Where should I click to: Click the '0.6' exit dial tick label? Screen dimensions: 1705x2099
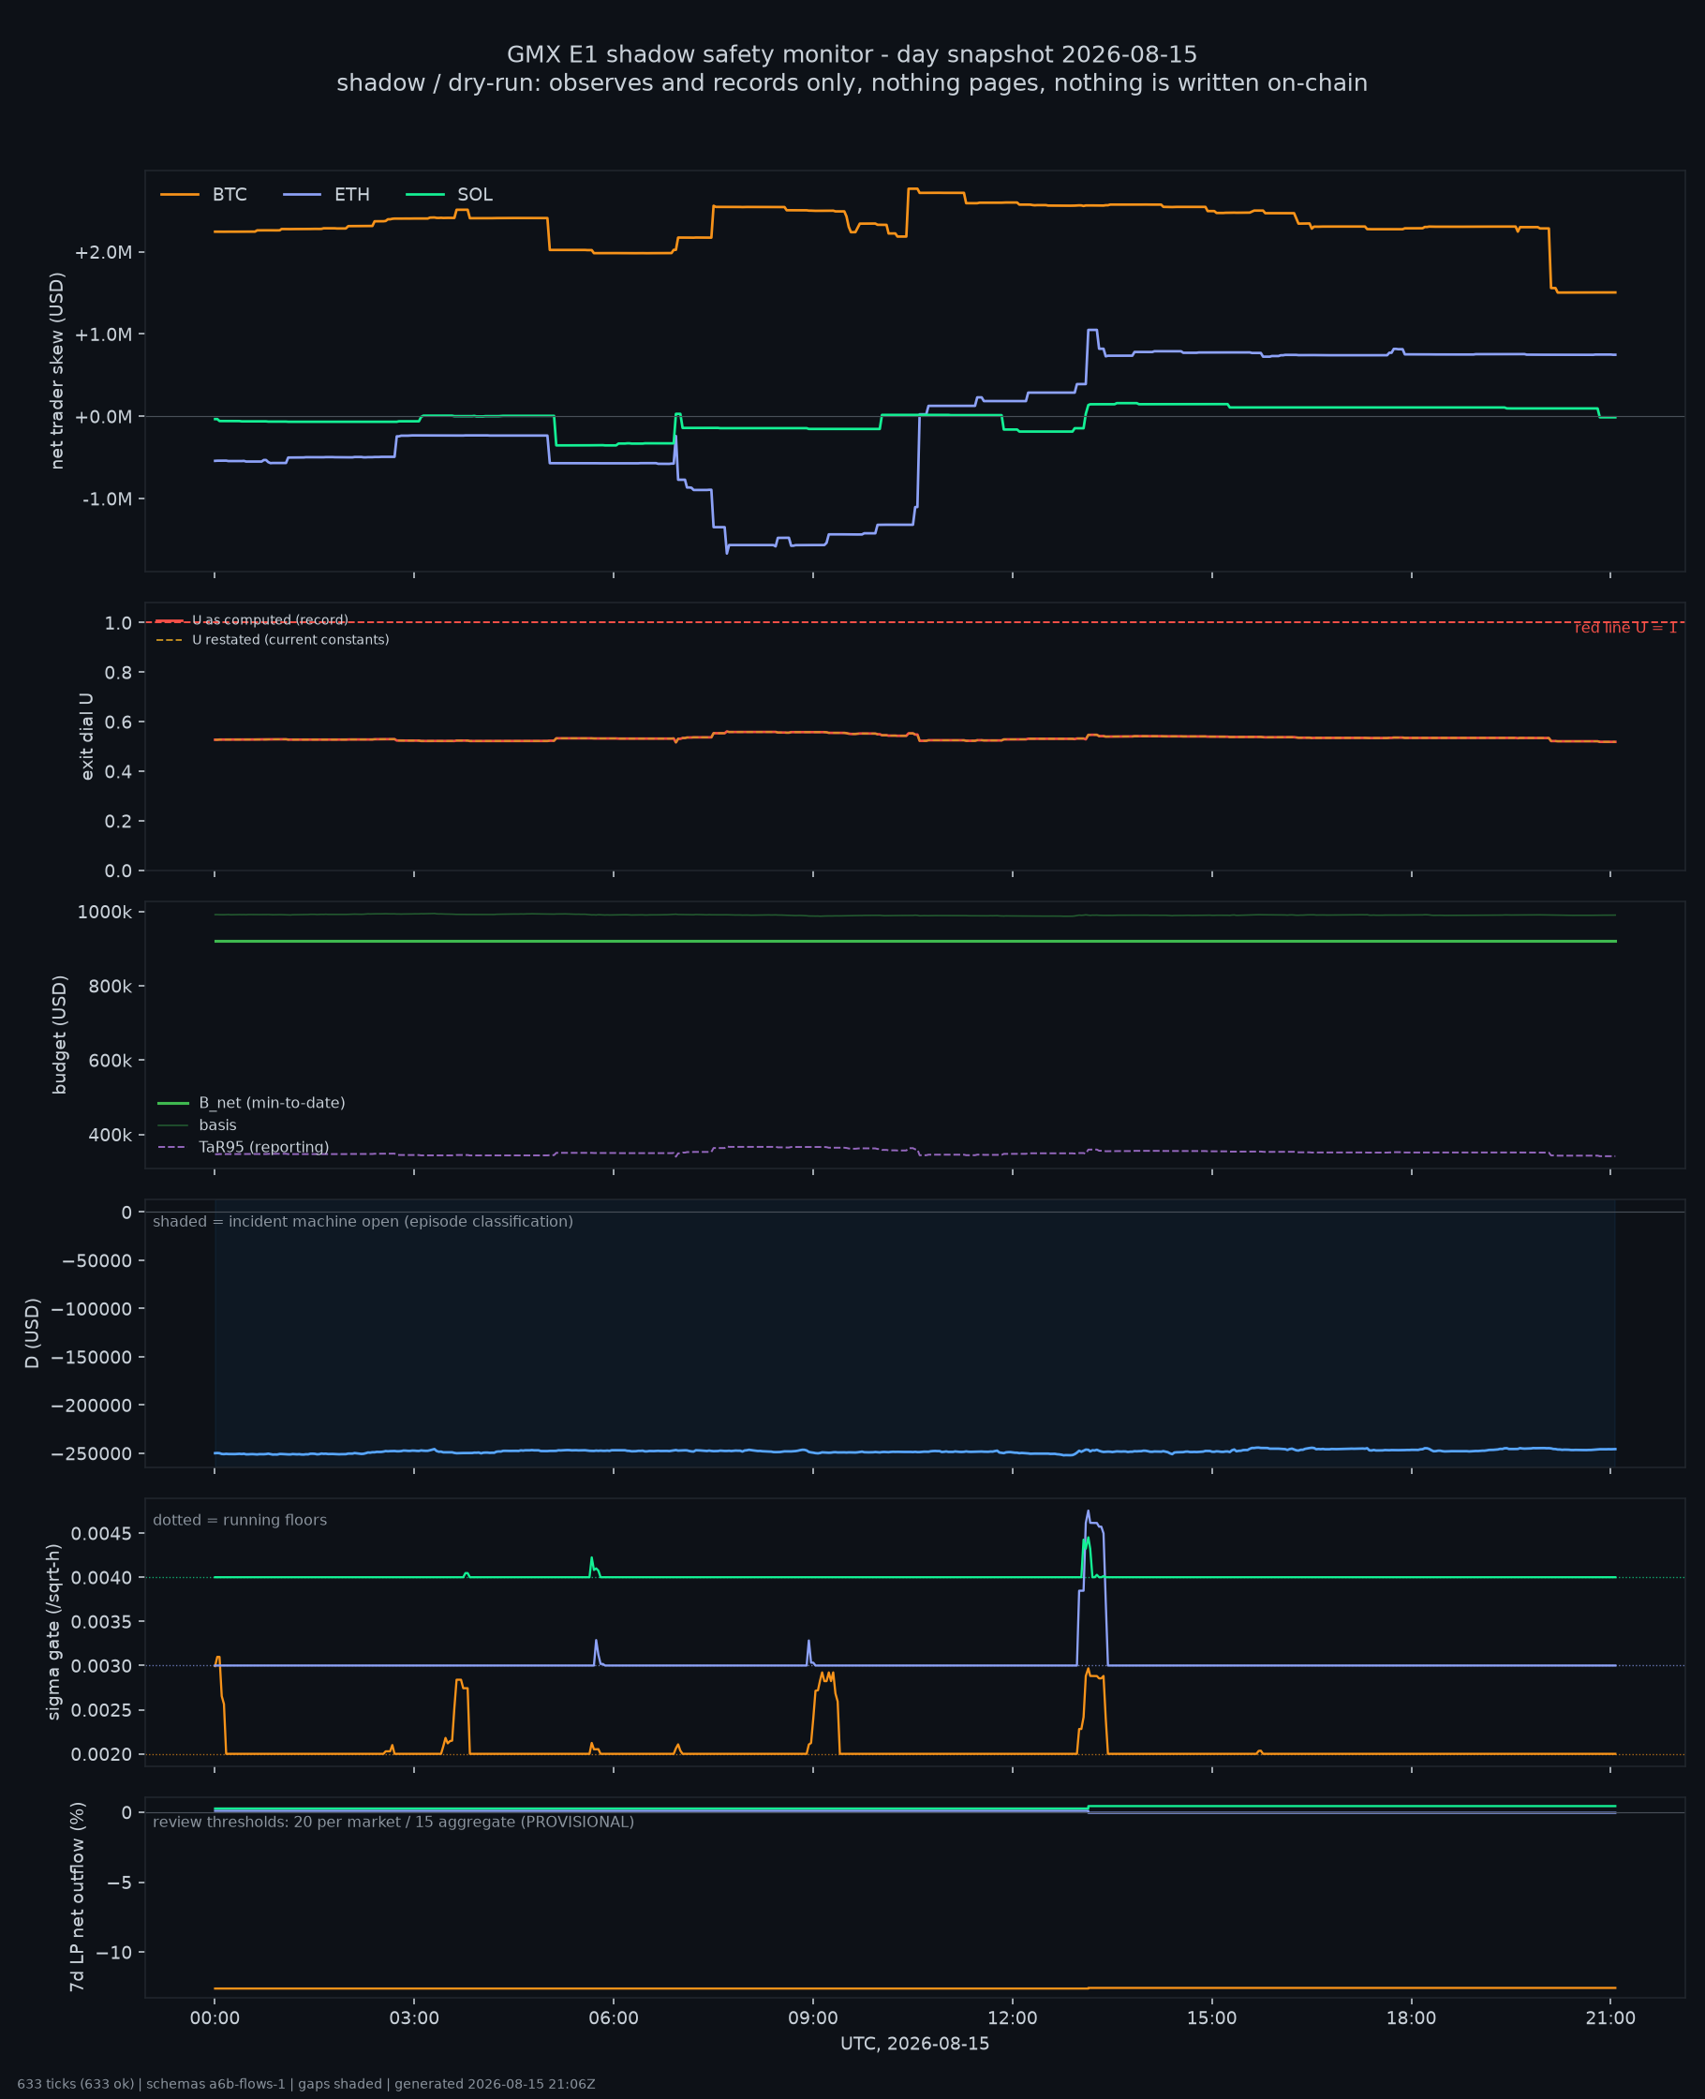pyautogui.click(x=118, y=722)
